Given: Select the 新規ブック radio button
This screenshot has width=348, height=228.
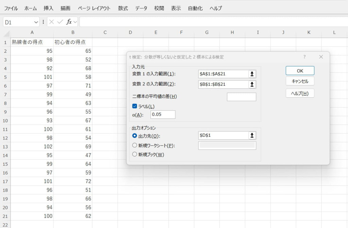Looking at the screenshot, I should click(135, 154).
